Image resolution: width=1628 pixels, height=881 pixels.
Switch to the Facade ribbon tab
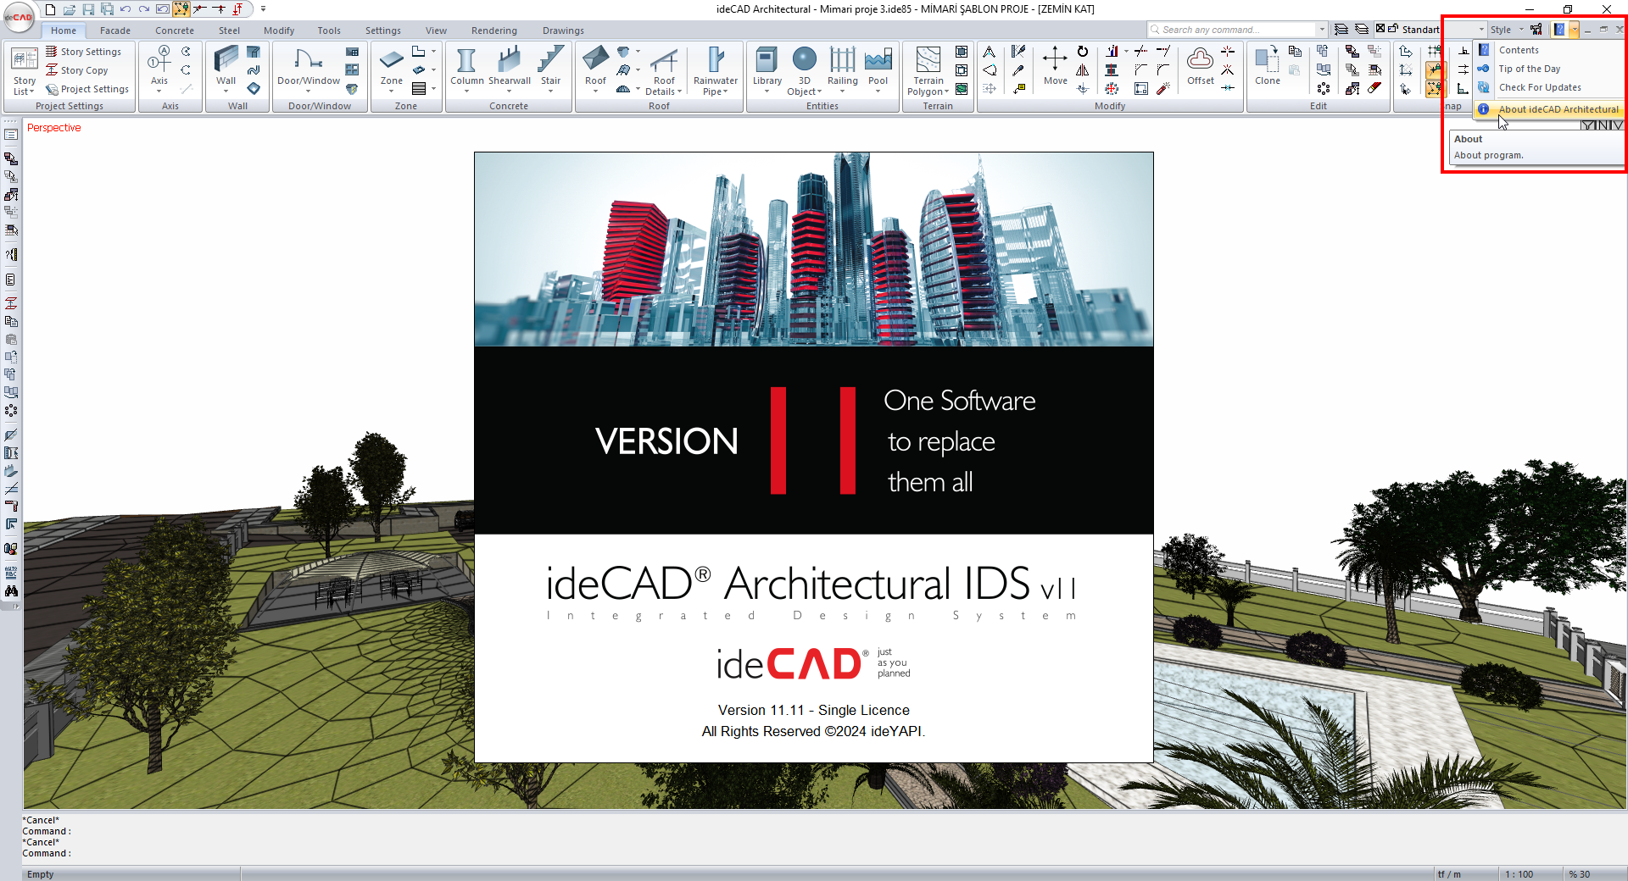point(115,30)
